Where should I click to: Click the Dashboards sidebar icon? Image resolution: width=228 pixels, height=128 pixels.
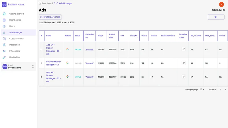(x=4, y=20)
